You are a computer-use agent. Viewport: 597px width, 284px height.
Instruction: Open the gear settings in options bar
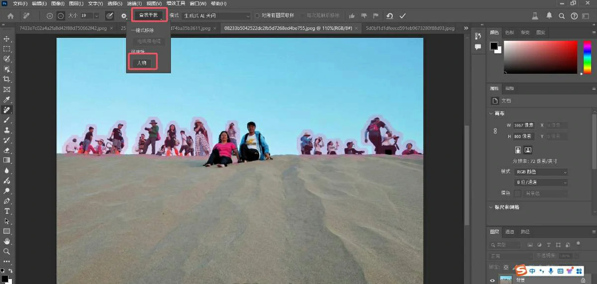pos(124,15)
